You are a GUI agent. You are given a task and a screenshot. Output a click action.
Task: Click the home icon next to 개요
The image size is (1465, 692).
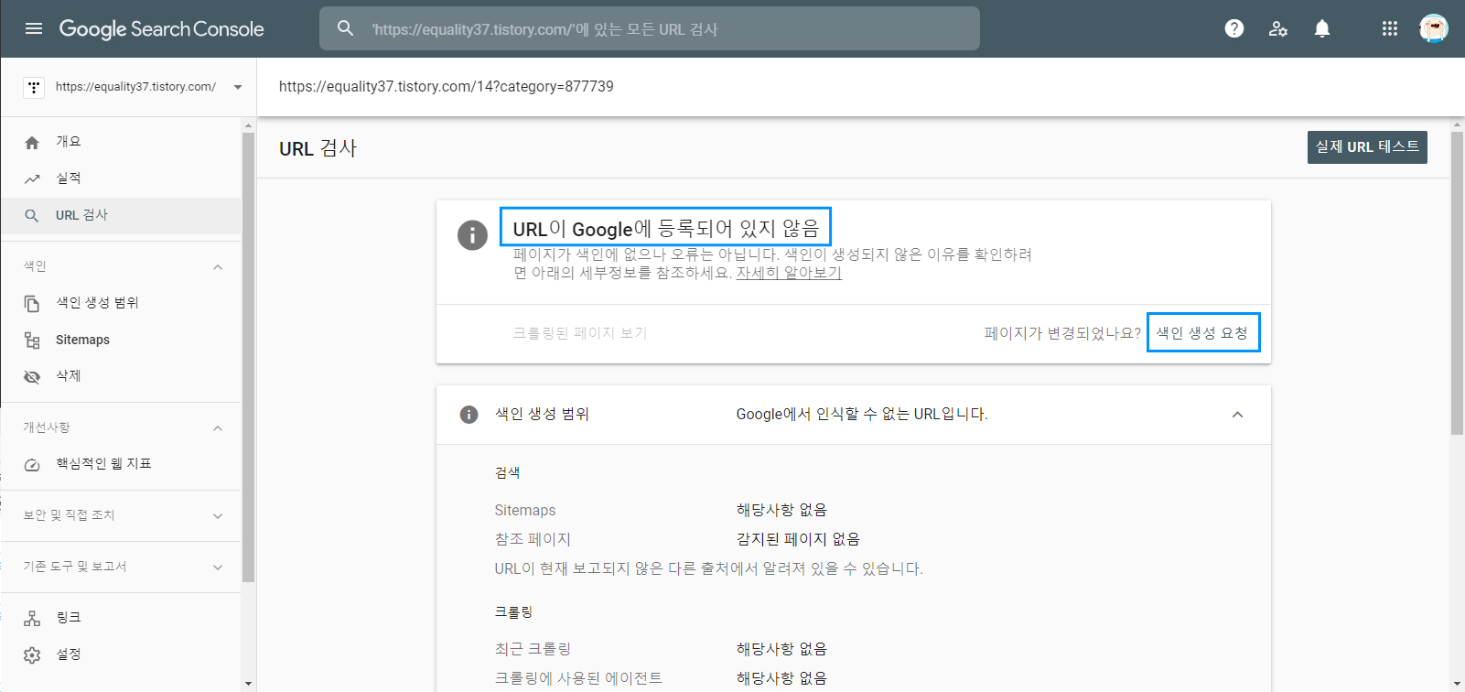(x=32, y=142)
